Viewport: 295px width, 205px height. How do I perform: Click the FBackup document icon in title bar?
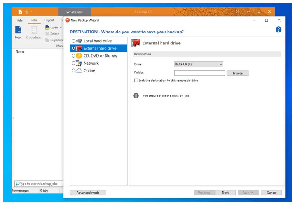point(20,12)
